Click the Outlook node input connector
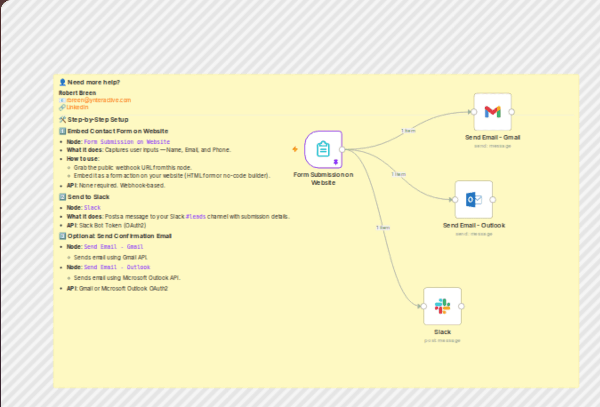Screen dimensions: 600x407 (455, 200)
